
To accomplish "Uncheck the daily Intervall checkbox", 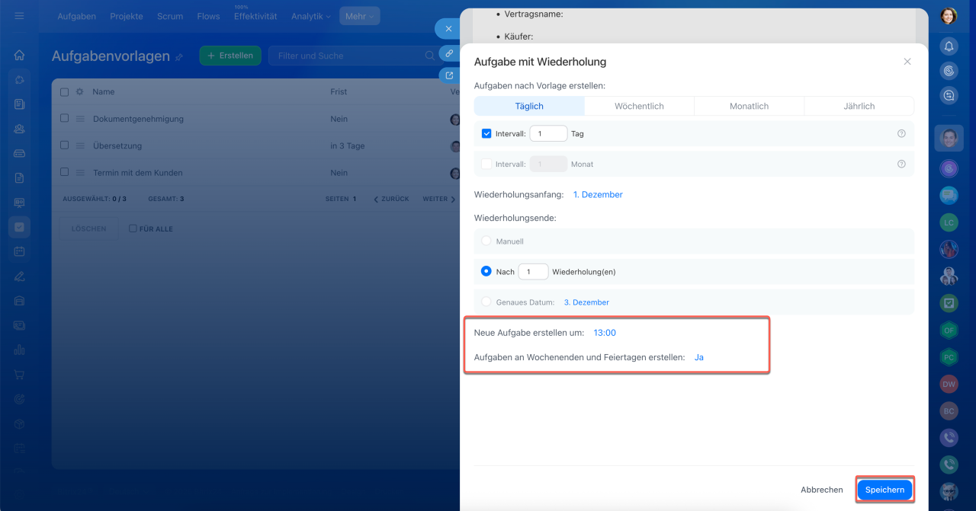I will [x=486, y=133].
